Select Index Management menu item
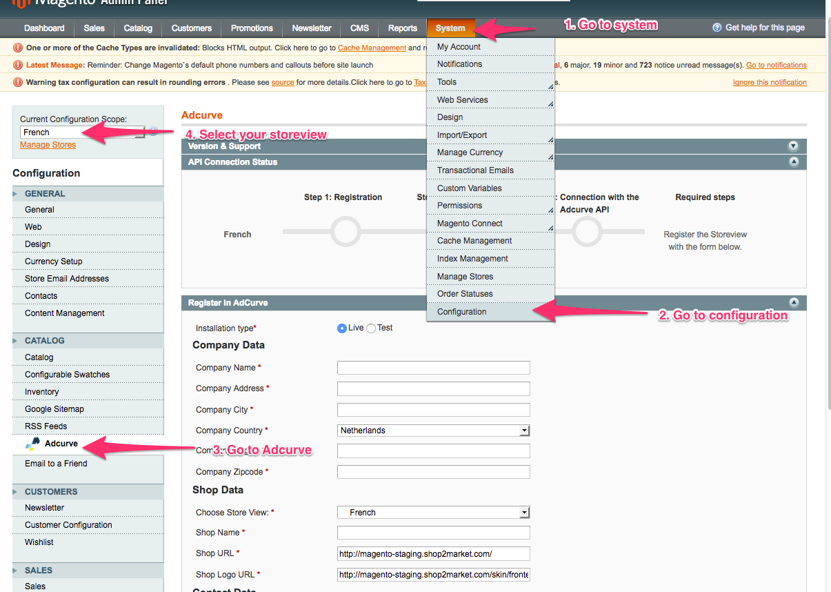 [x=490, y=259]
